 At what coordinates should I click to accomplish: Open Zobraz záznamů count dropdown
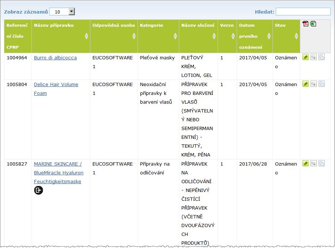point(62,12)
